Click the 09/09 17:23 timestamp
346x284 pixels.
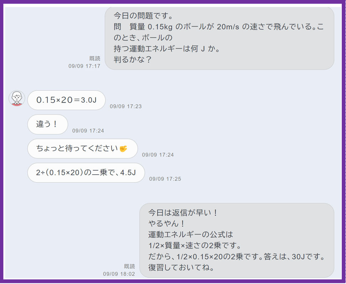pos(126,106)
